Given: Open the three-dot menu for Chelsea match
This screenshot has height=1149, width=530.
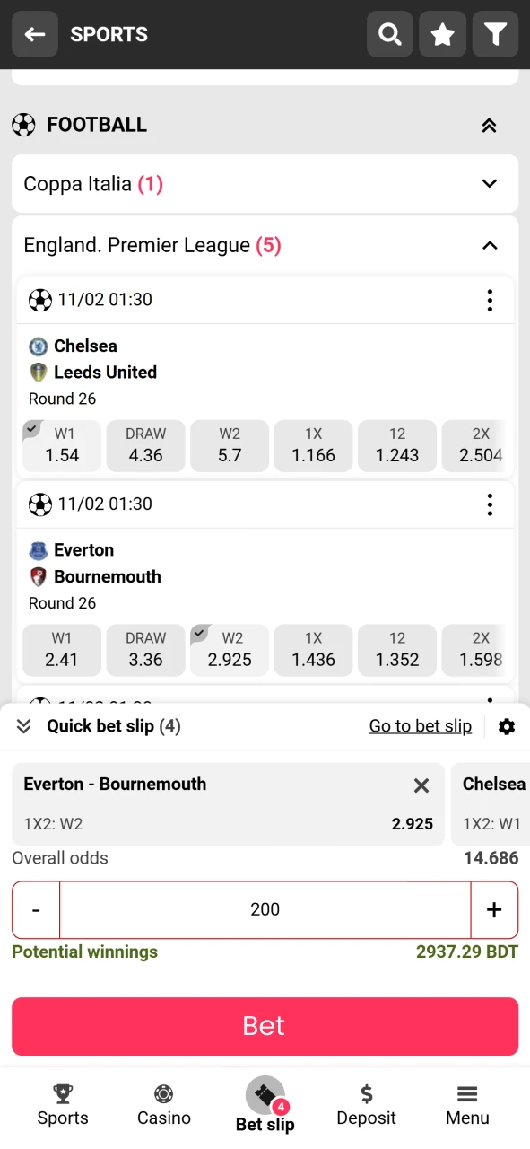Looking at the screenshot, I should click(490, 301).
